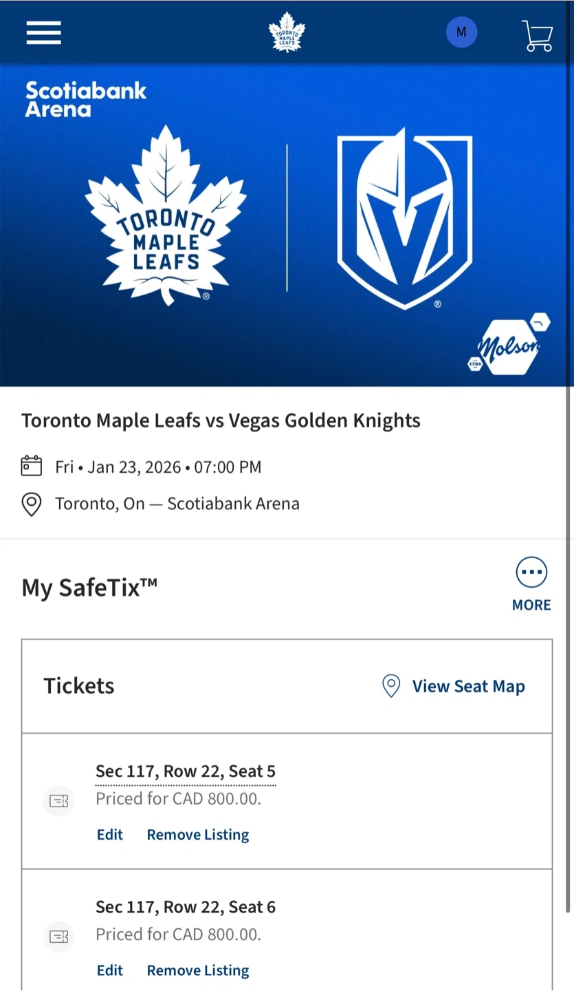Image resolution: width=574 pixels, height=991 pixels.
Task: Open the shopping cart
Action: point(537,35)
